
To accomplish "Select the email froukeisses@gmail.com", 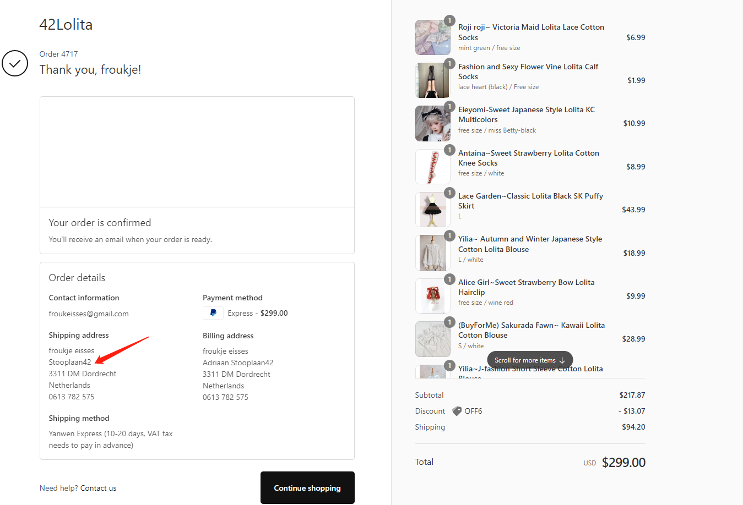I will (89, 314).
